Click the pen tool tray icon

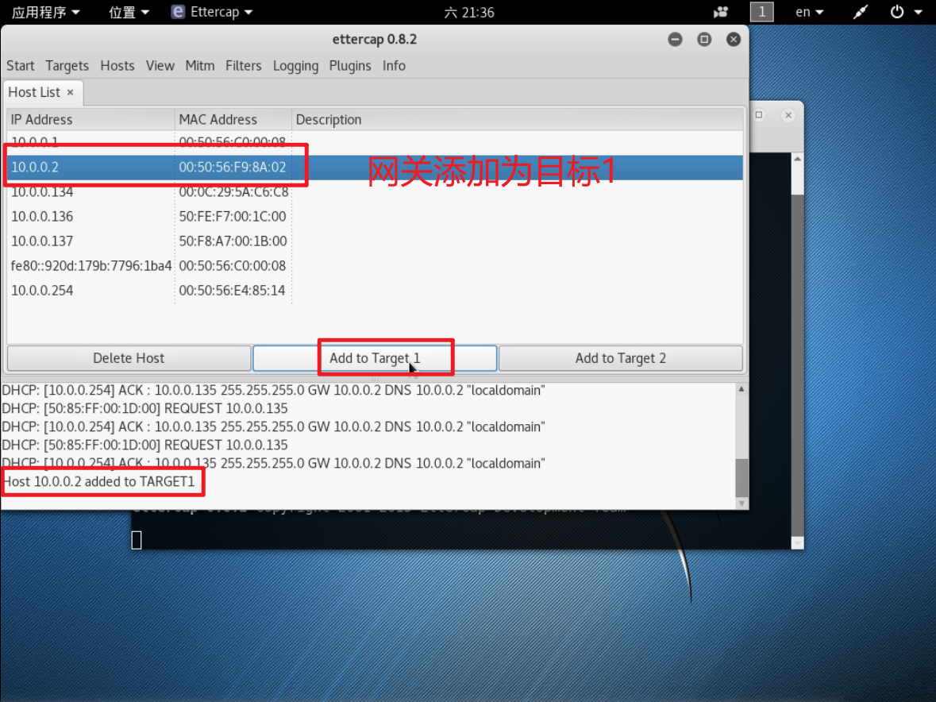point(861,12)
